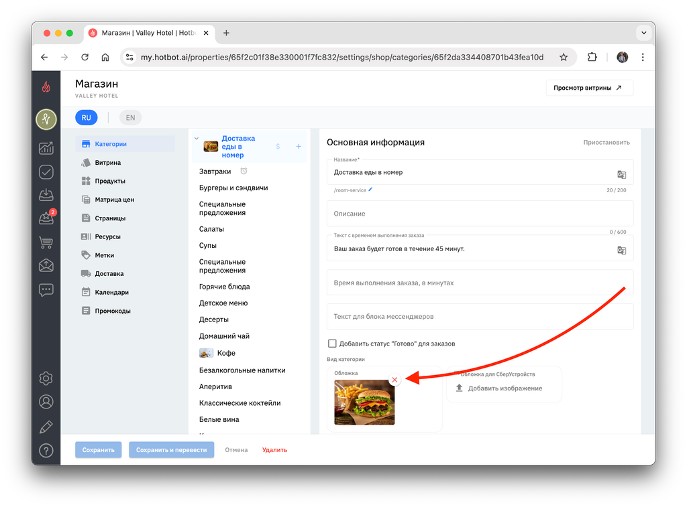Collapse the Доставка еды в номер category
This screenshot has width=687, height=507.
pos(197,138)
